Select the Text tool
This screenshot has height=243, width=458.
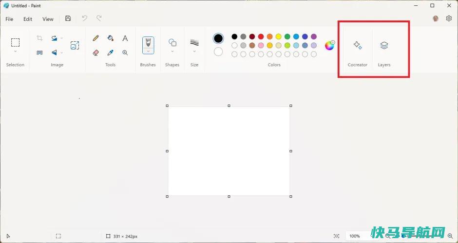[125, 38]
